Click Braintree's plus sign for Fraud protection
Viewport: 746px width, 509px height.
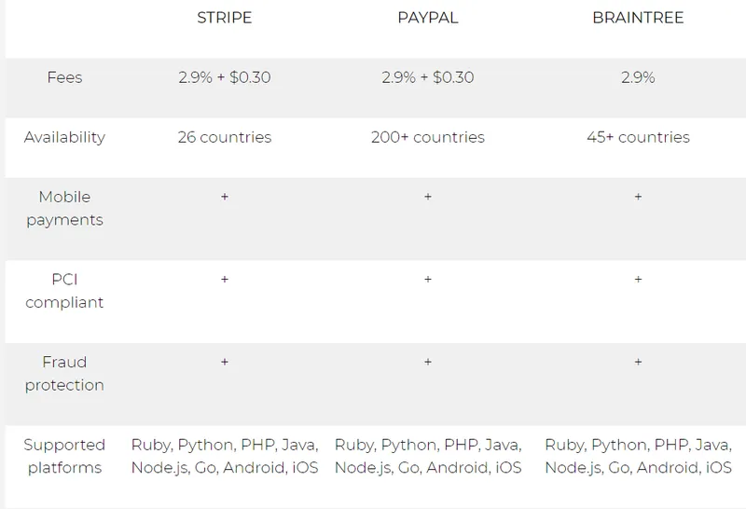coord(638,362)
